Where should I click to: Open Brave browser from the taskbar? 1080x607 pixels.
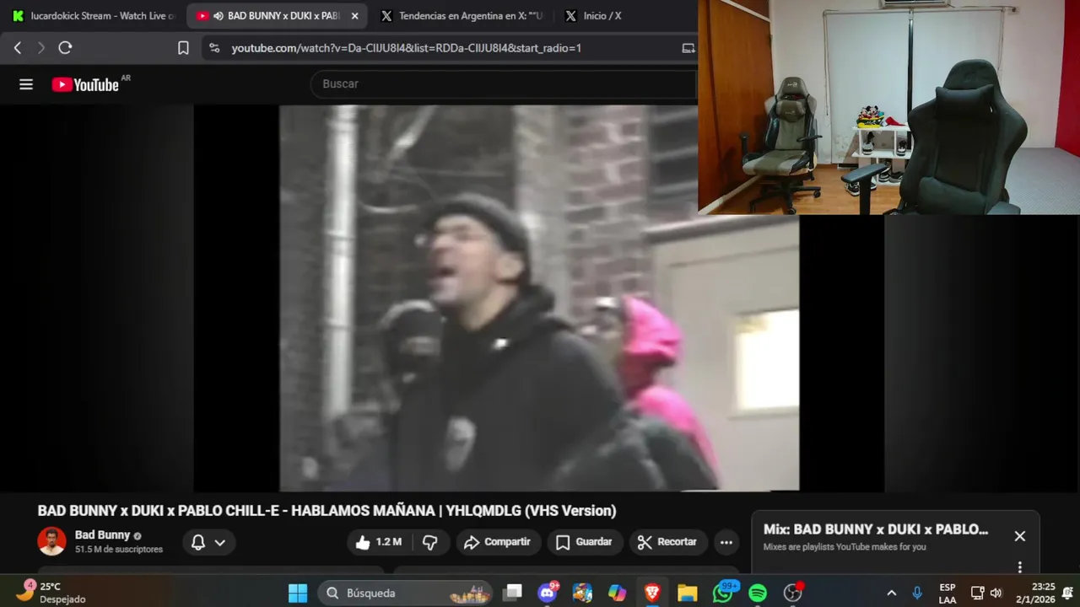pos(652,593)
